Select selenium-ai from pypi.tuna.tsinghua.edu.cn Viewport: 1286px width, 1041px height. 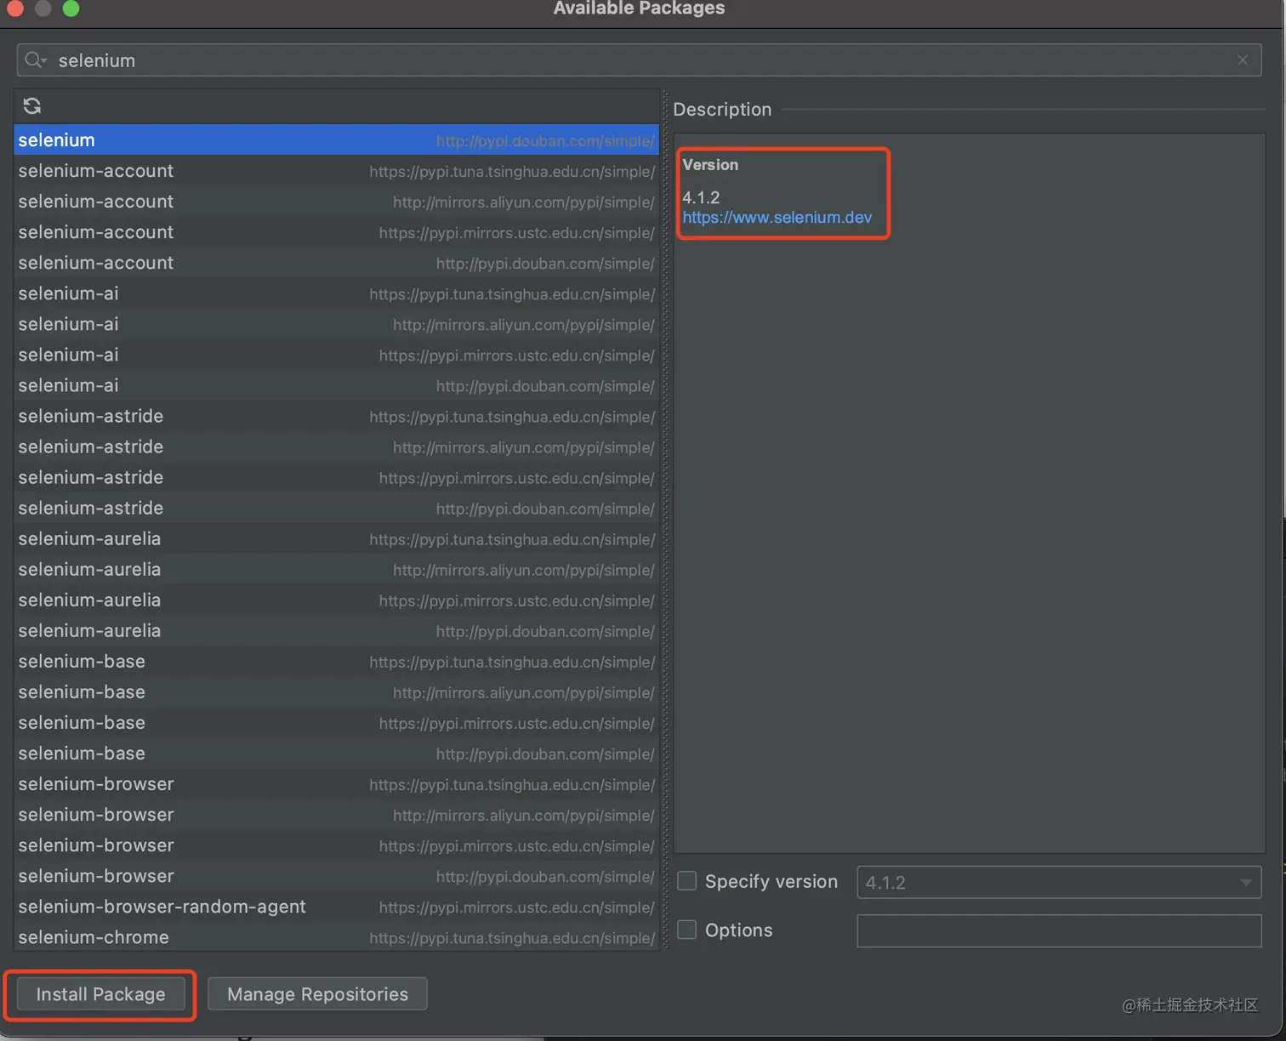(x=336, y=293)
